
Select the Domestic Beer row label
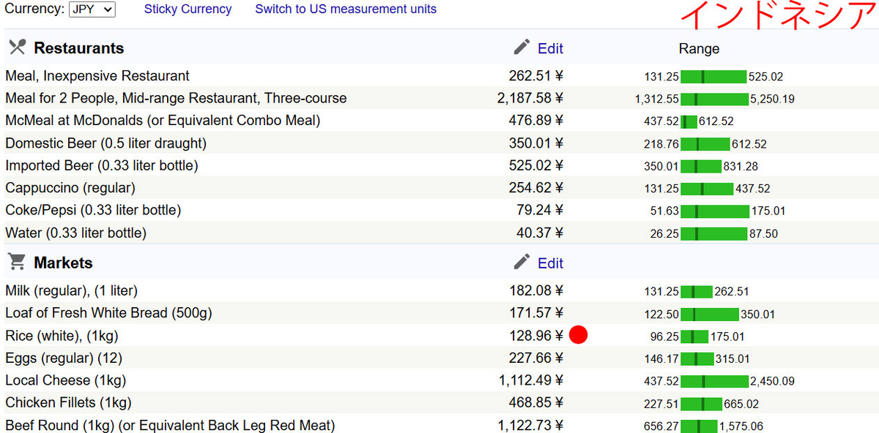click(106, 143)
